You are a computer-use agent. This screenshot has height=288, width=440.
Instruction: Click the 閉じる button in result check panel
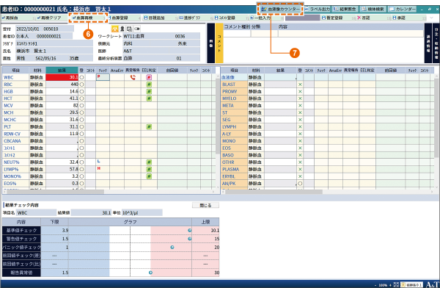click(x=205, y=205)
